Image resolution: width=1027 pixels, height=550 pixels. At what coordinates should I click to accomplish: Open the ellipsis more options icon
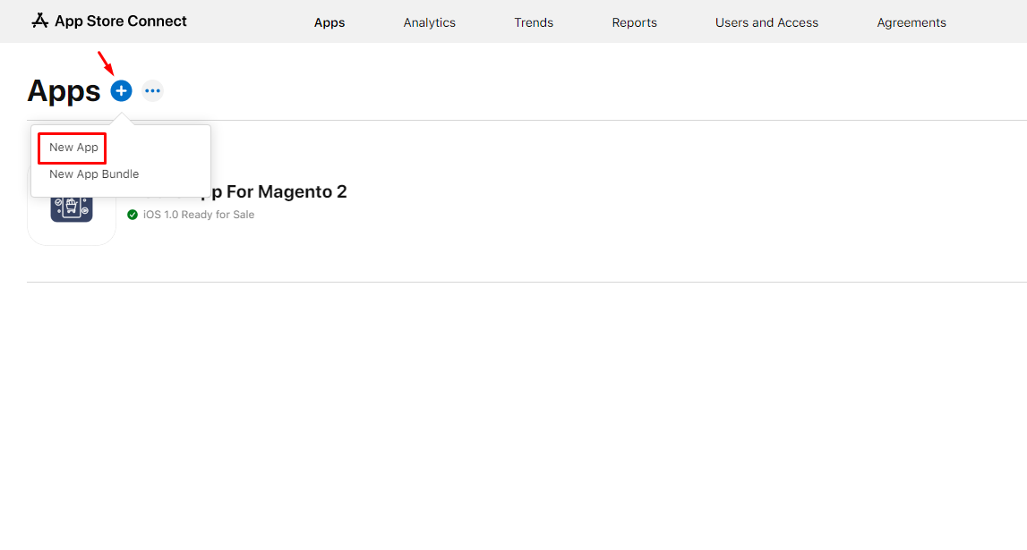pos(152,90)
